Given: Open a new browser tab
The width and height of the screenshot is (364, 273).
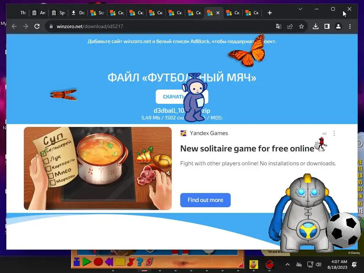Looking at the screenshot, I should pyautogui.click(x=270, y=13).
